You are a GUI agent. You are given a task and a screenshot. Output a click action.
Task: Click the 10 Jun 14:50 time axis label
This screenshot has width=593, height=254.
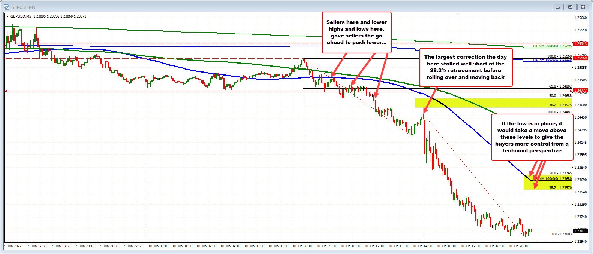point(422,246)
